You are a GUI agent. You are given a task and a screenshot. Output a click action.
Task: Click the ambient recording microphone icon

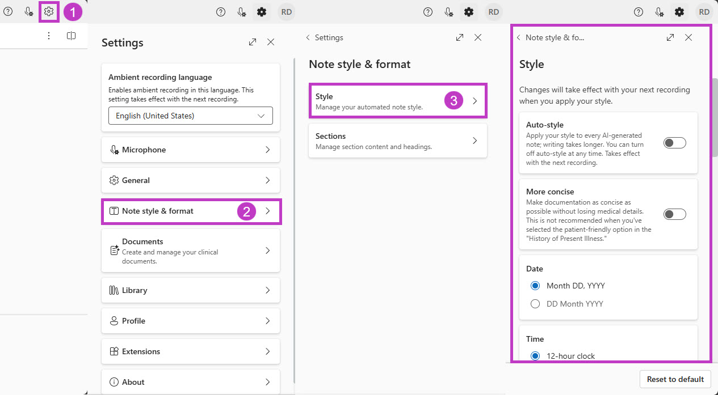28,11
